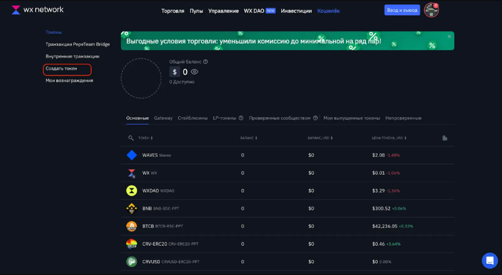Open Токены in the sidebar

point(54,32)
